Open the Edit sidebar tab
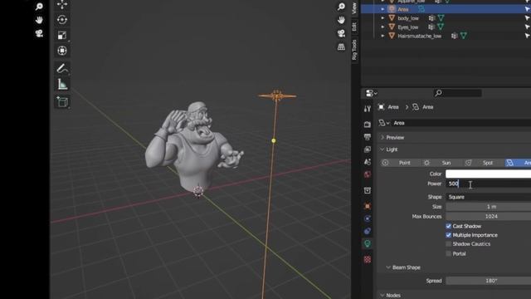 (354, 27)
